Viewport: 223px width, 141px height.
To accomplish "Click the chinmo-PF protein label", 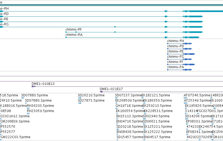I will pos(175,62).
